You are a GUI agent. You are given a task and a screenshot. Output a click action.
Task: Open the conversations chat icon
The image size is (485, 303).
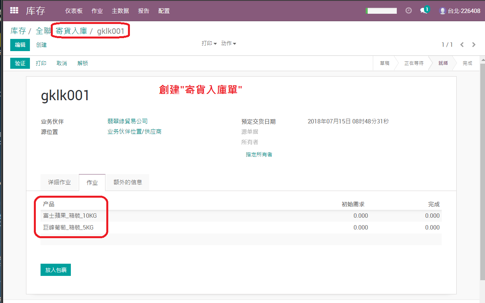tap(424, 11)
